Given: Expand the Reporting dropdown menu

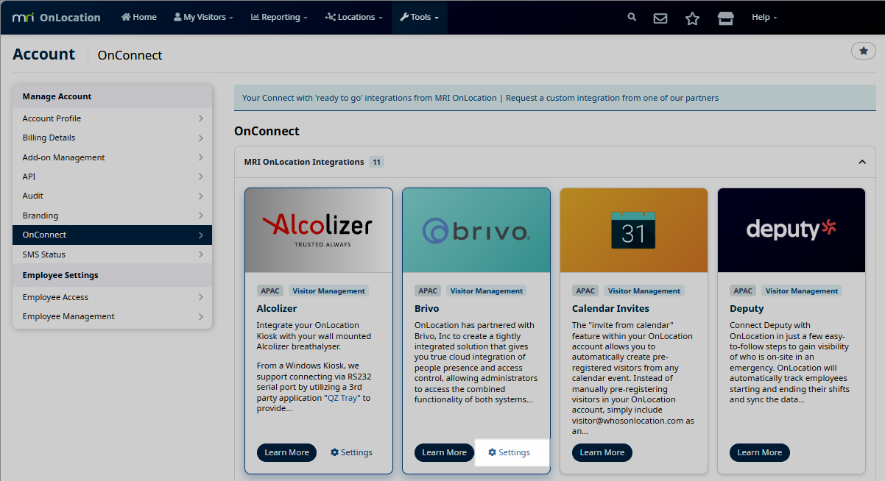Looking at the screenshot, I should coord(279,17).
